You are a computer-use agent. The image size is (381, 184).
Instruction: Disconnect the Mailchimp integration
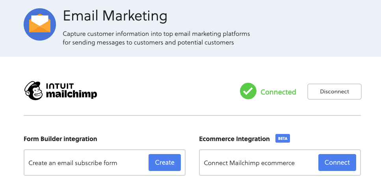335,92
